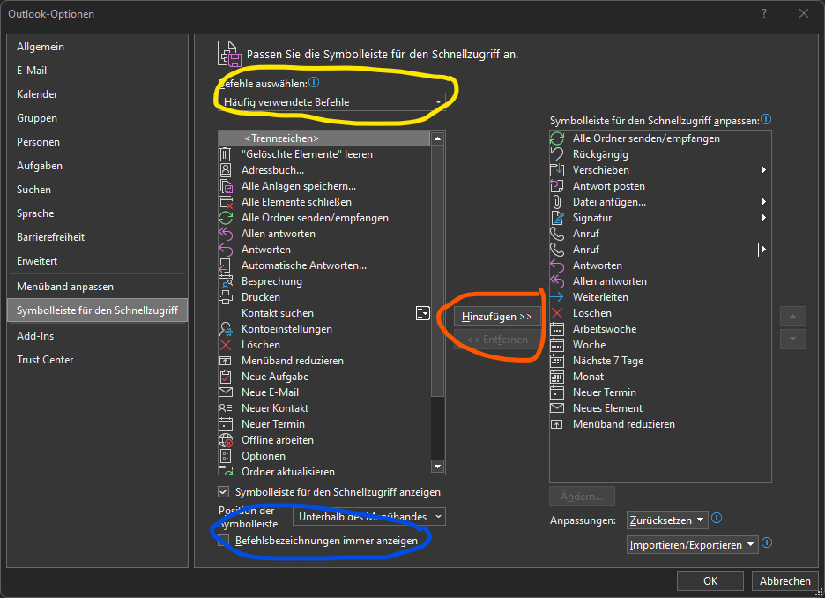Open the E-Mail options category
This screenshot has height=598, width=825.
click(x=97, y=70)
